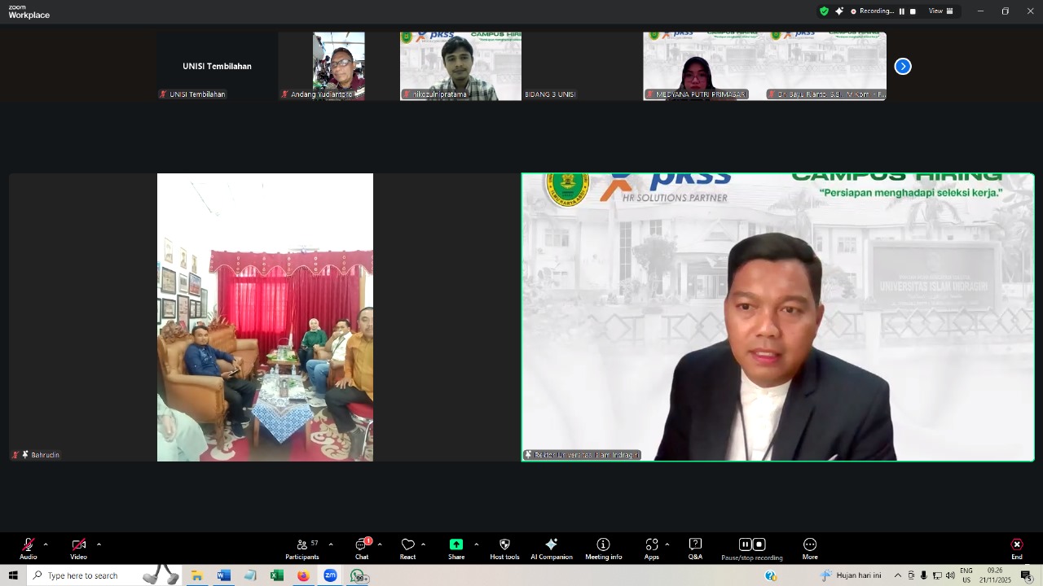The image size is (1043, 586).
Task: Open Firefox from taskbar
Action: [x=303, y=575]
